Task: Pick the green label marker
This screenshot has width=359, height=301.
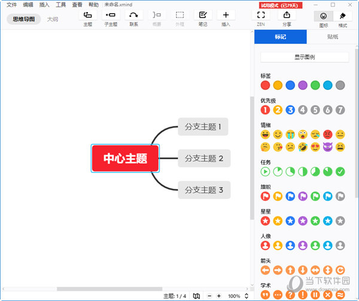Action: (x=315, y=85)
